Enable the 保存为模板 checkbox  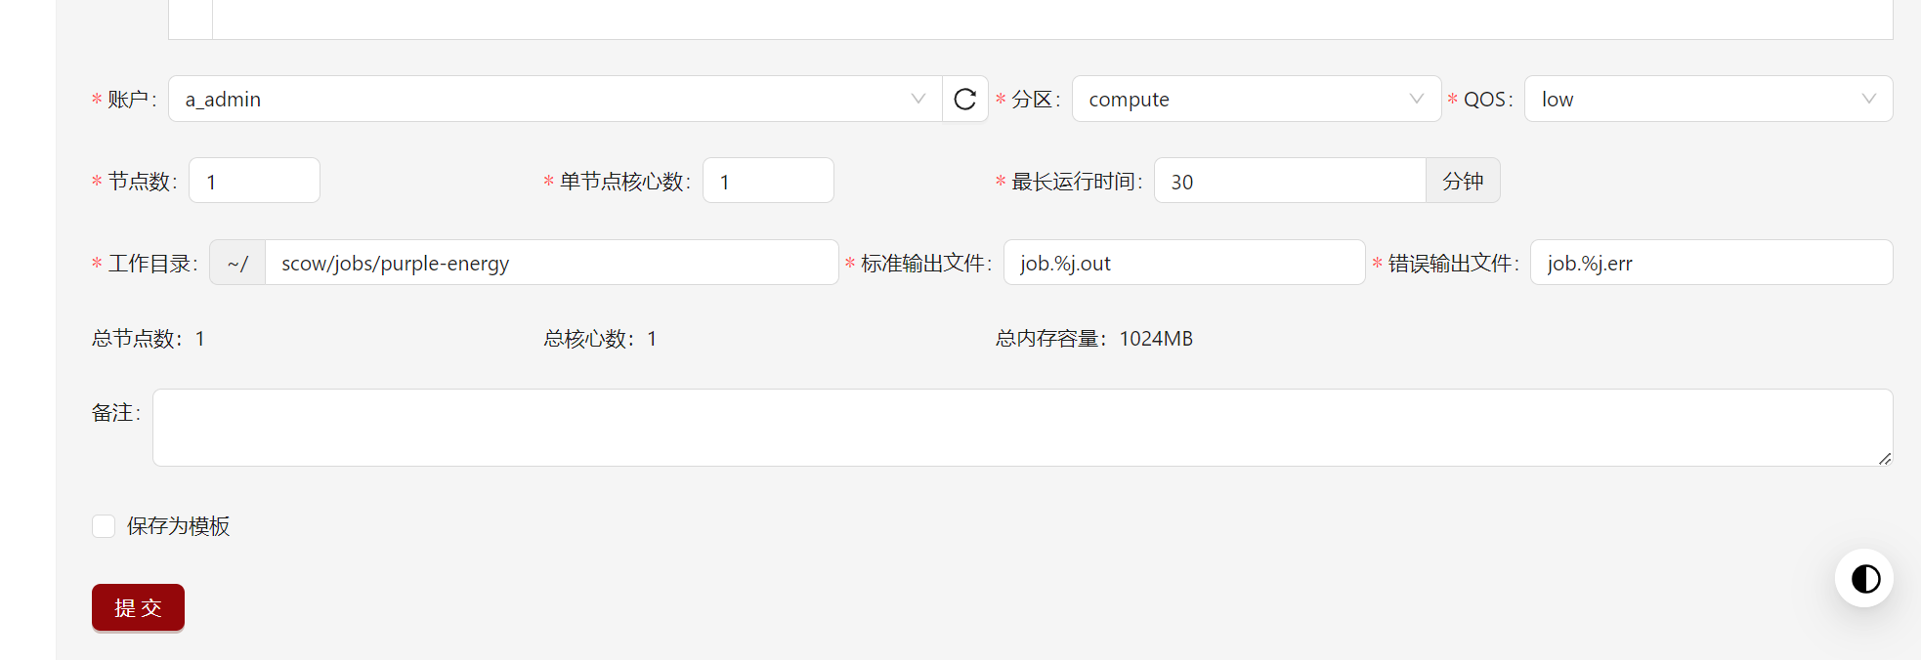pos(104,526)
